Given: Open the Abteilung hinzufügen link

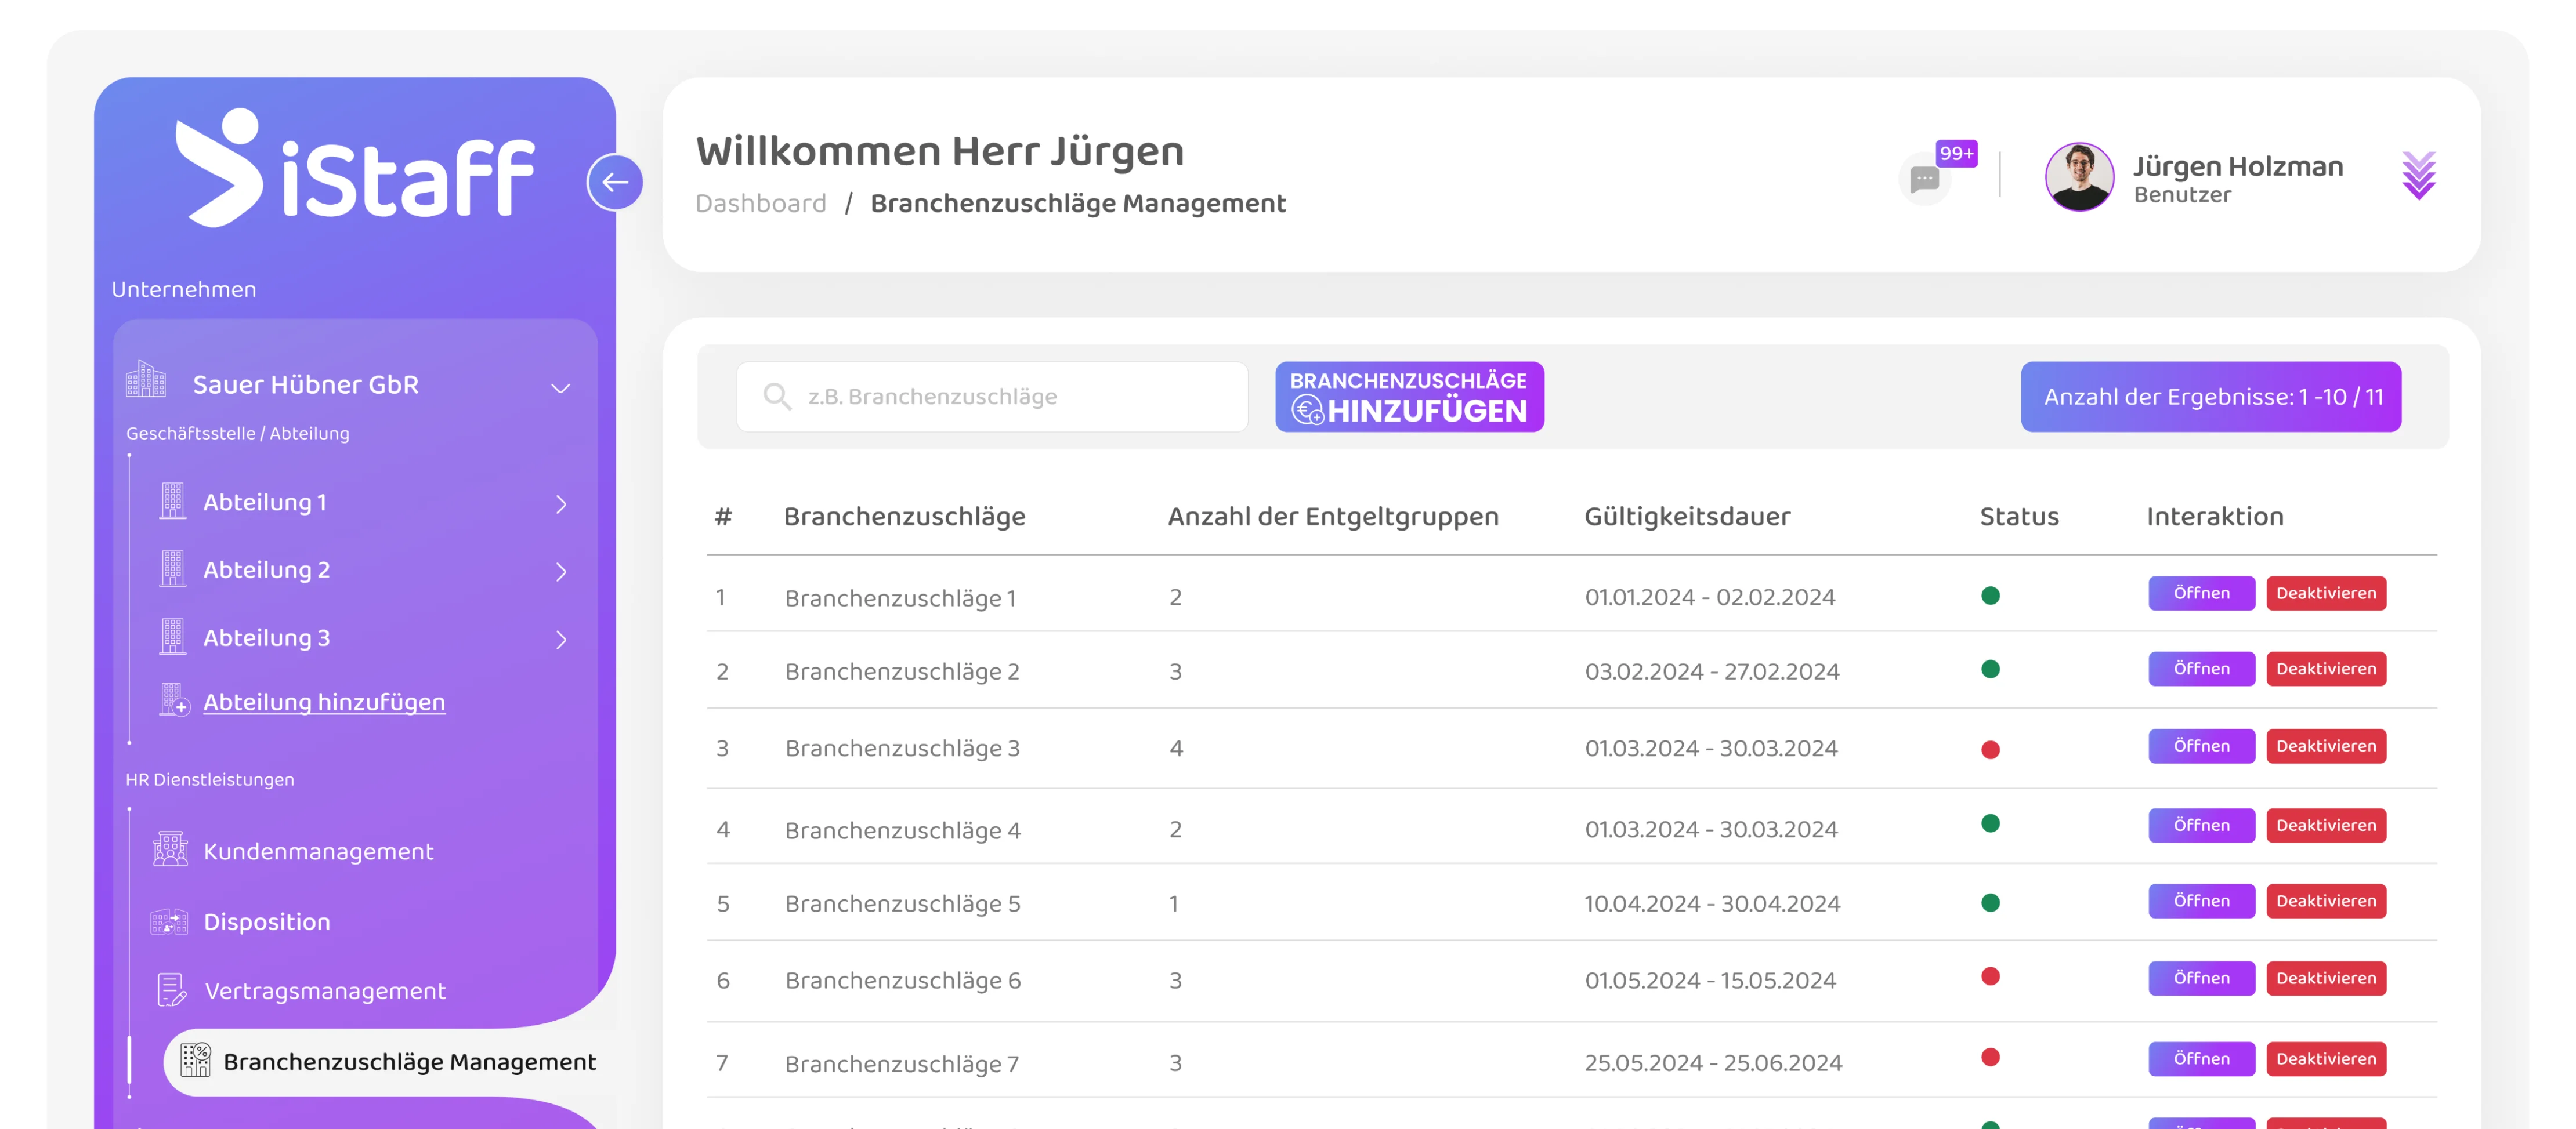Looking at the screenshot, I should click(x=324, y=702).
